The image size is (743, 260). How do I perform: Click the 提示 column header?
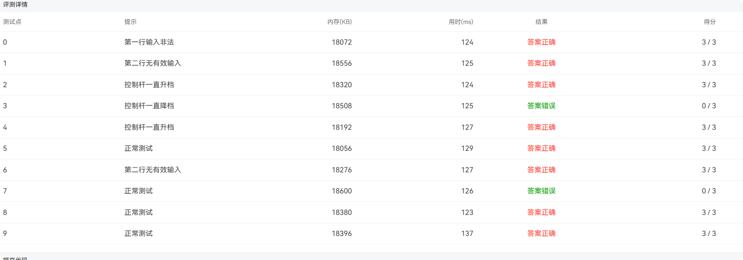[130, 22]
